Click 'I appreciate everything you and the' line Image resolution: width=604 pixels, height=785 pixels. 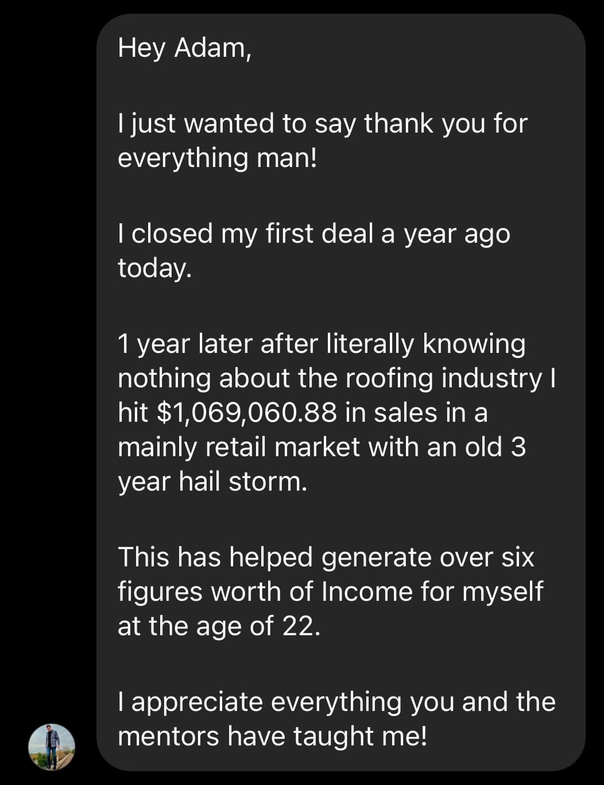pyautogui.click(x=336, y=702)
